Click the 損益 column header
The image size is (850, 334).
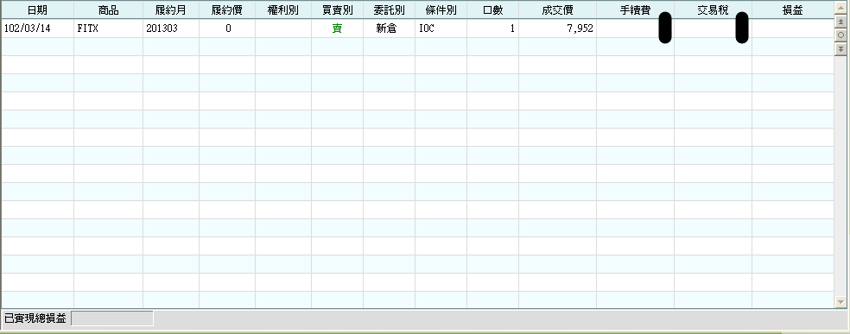point(792,10)
